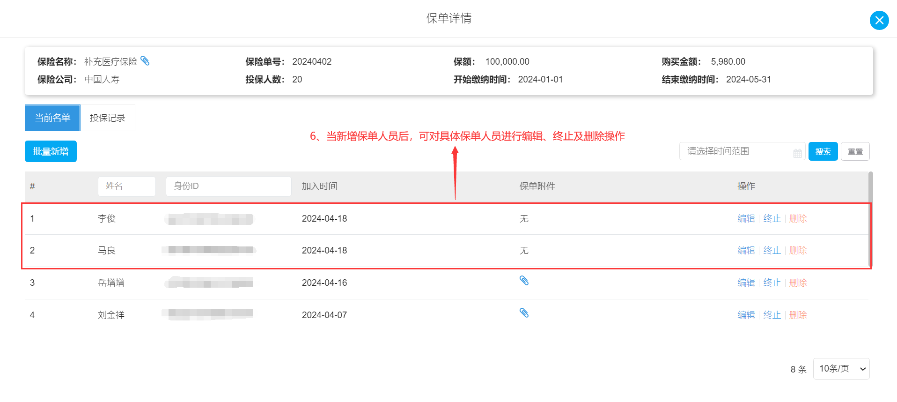Click 编辑 for 岳增增's row
The height and width of the screenshot is (402, 897).
pyautogui.click(x=746, y=283)
